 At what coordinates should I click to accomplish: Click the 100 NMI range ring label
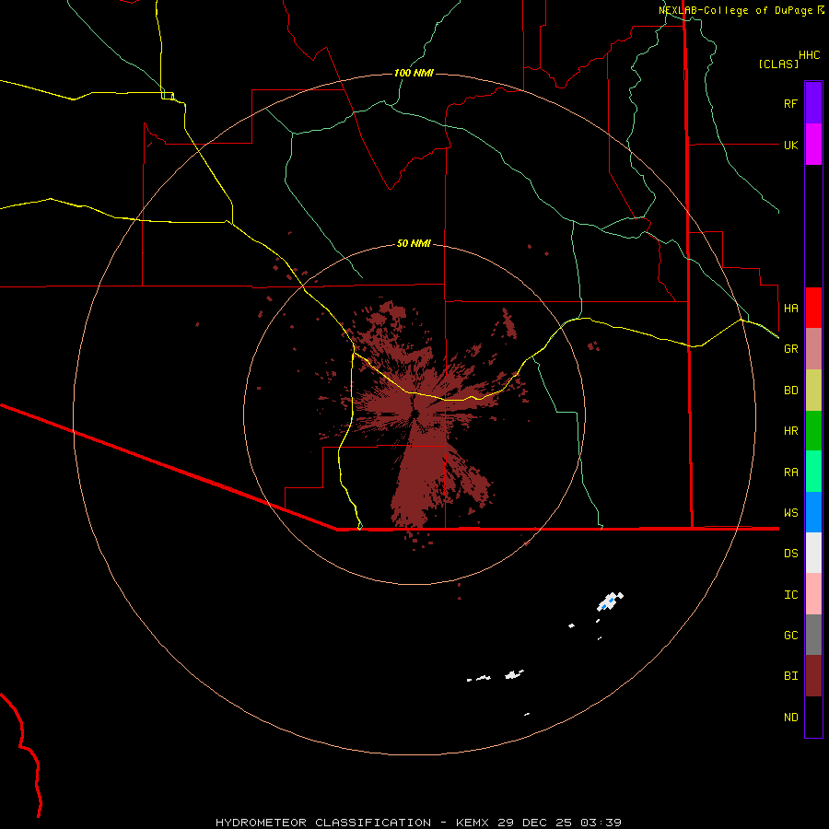click(414, 73)
